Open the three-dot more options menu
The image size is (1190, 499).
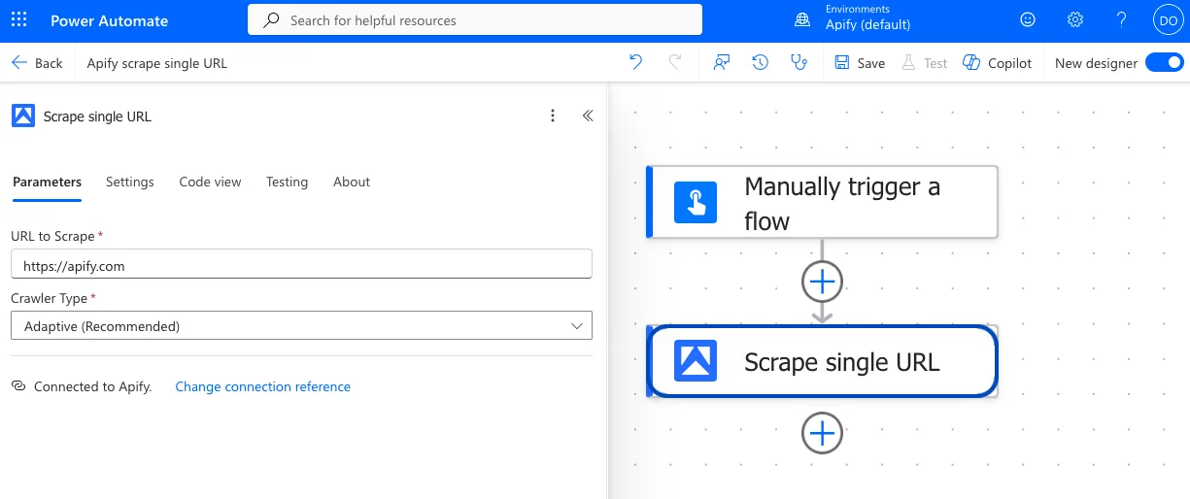tap(553, 116)
